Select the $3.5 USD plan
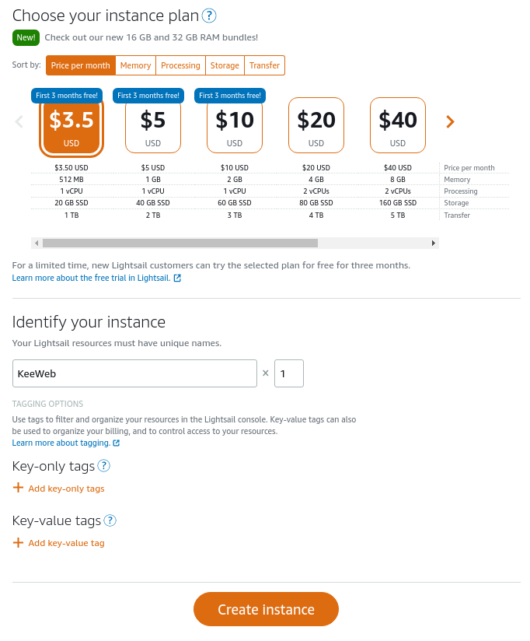This screenshot has height=641, width=530. tap(71, 124)
